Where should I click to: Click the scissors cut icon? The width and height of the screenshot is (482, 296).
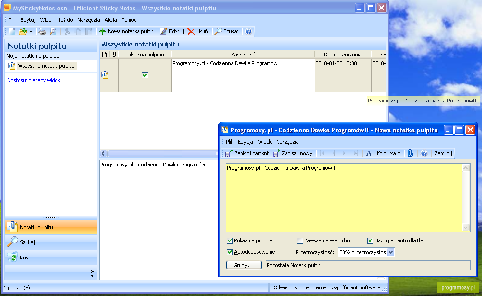(x=67, y=31)
